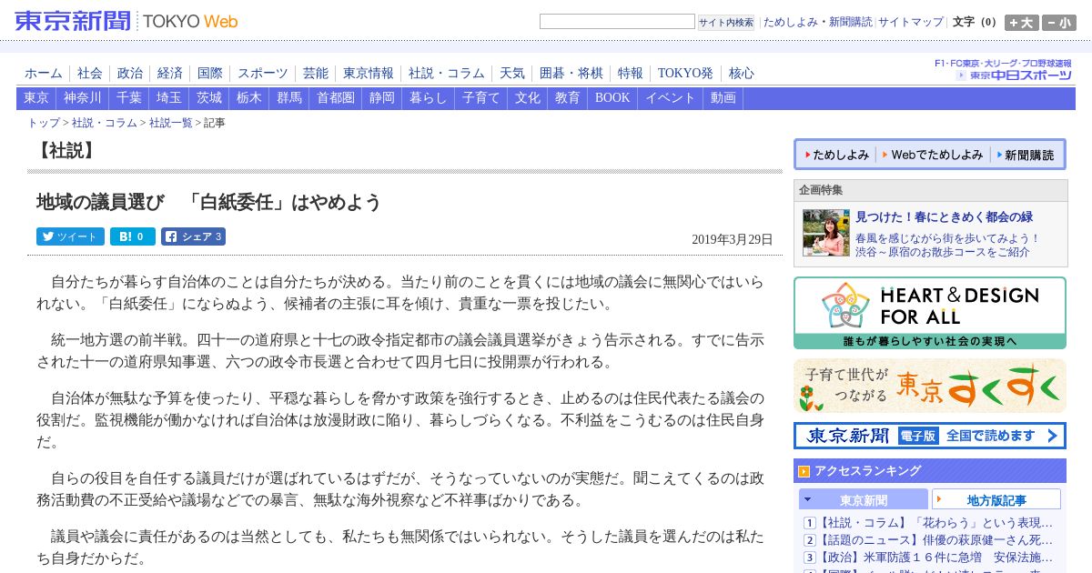Open the 芸能 section
1092x573 pixels.
tap(316, 74)
